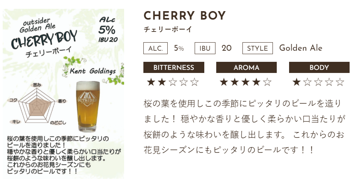Click the fifth empty star under AROMA
Screen dimensions: 355x182
point(267,82)
